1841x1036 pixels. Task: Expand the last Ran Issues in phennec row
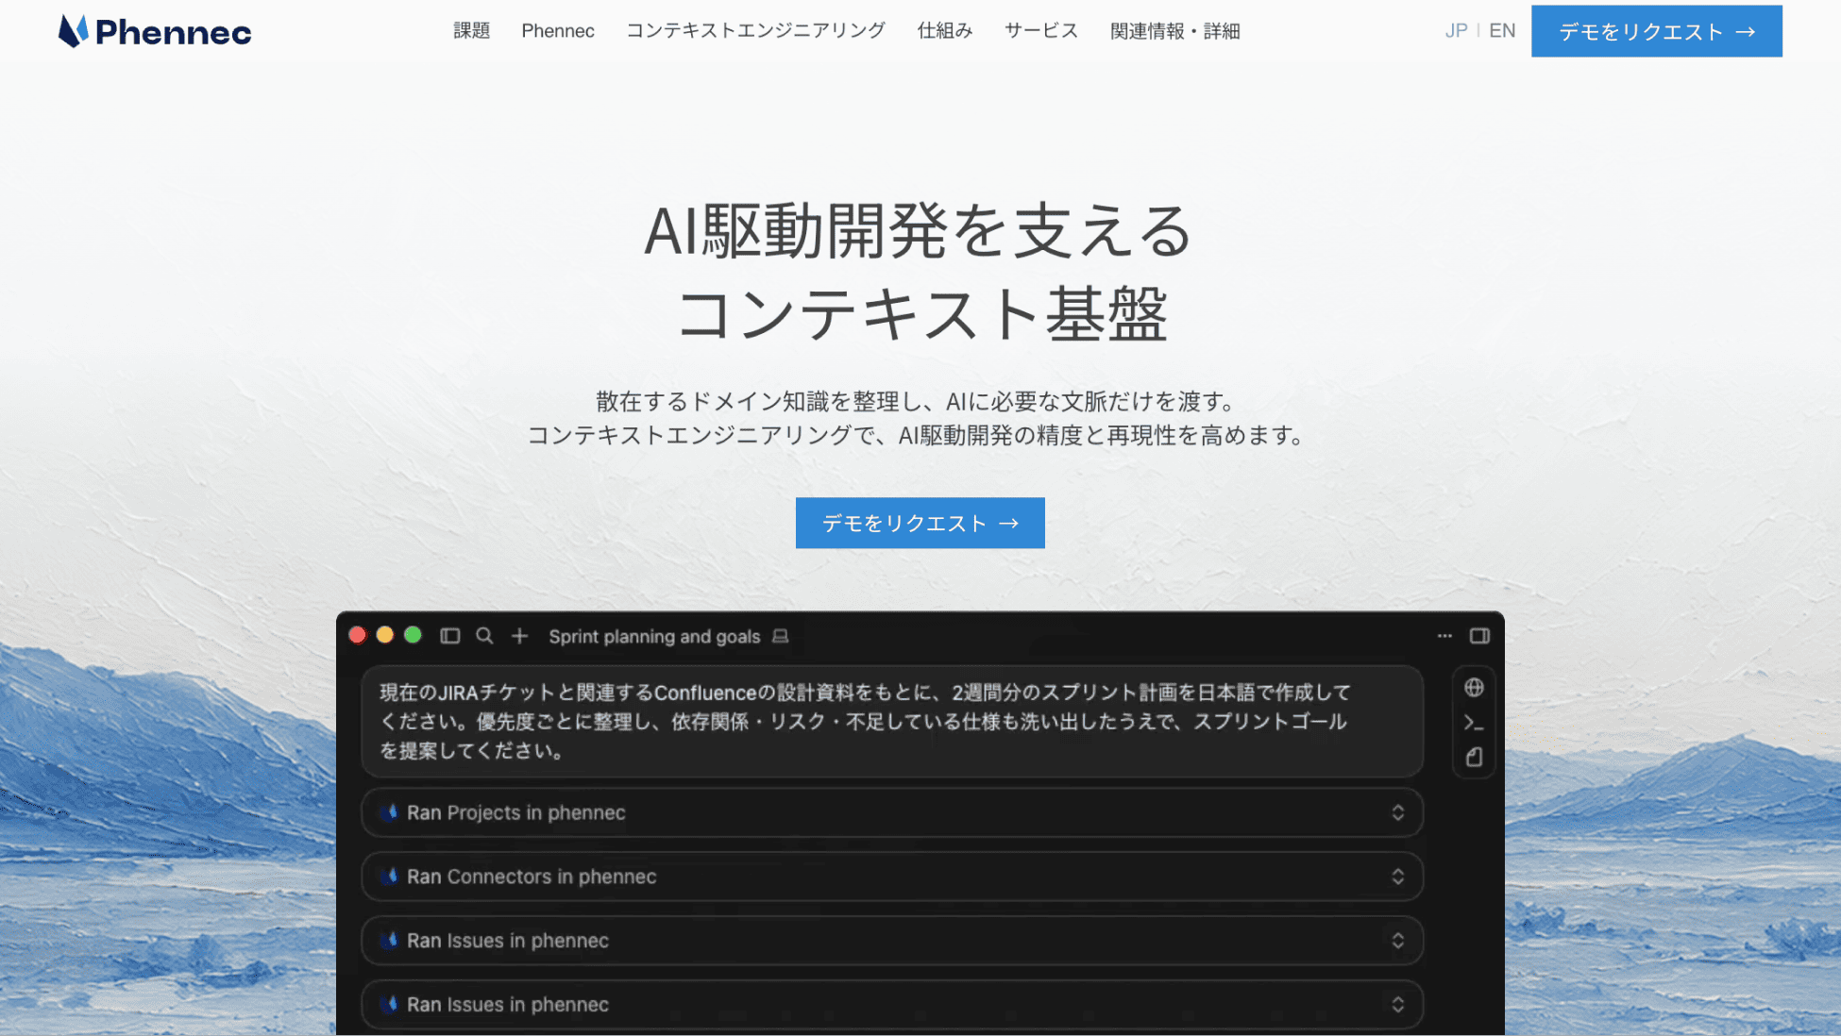(x=892, y=1005)
